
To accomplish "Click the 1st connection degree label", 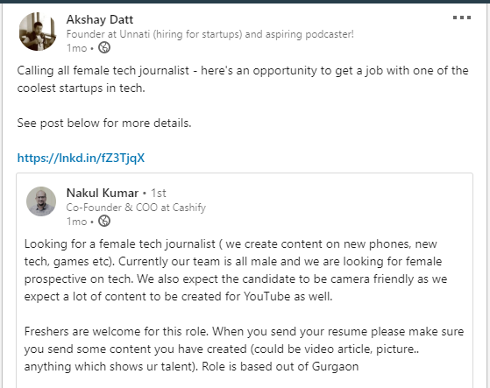I will point(159,194).
